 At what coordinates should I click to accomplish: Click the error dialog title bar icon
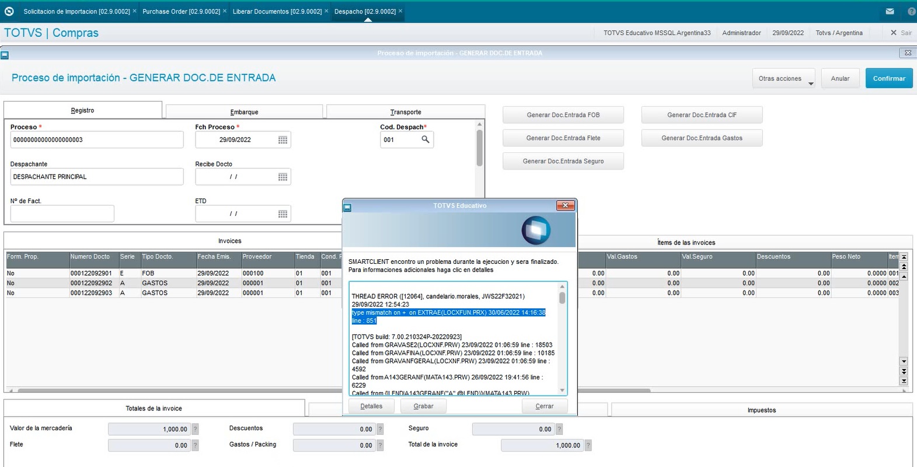click(x=347, y=207)
